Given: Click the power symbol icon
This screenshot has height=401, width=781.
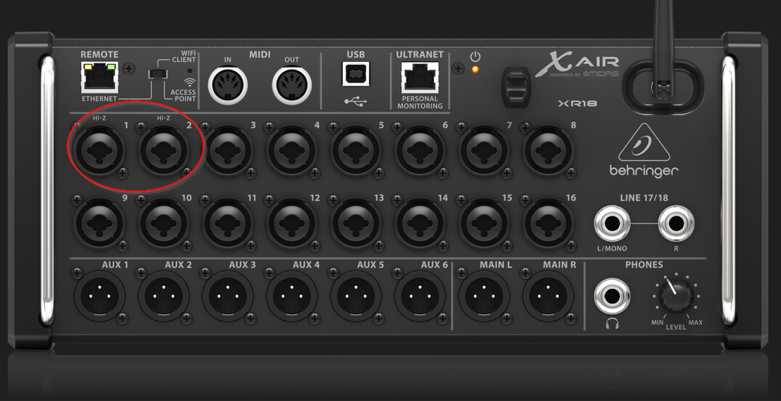Looking at the screenshot, I should (475, 56).
